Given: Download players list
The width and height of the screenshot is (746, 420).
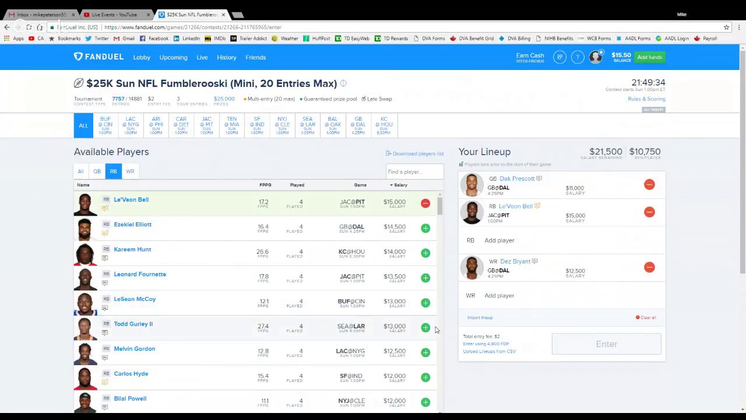Looking at the screenshot, I should pyautogui.click(x=414, y=153).
